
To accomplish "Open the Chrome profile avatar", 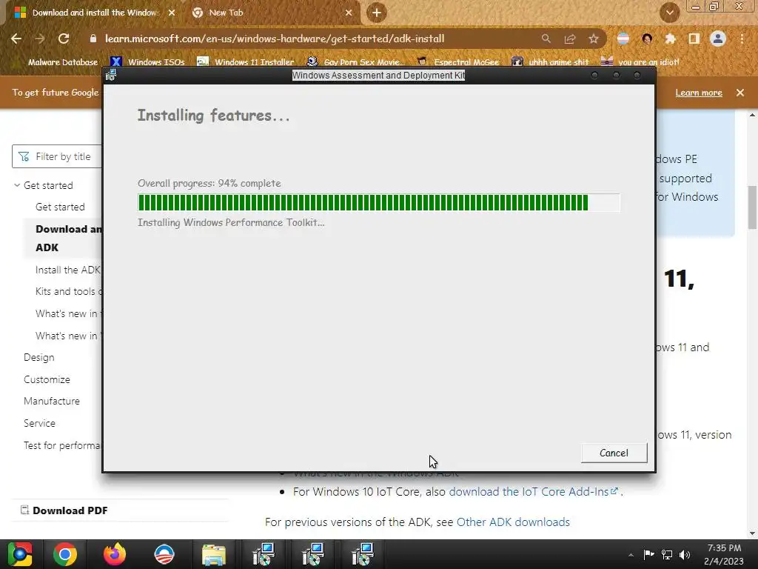I will [718, 39].
